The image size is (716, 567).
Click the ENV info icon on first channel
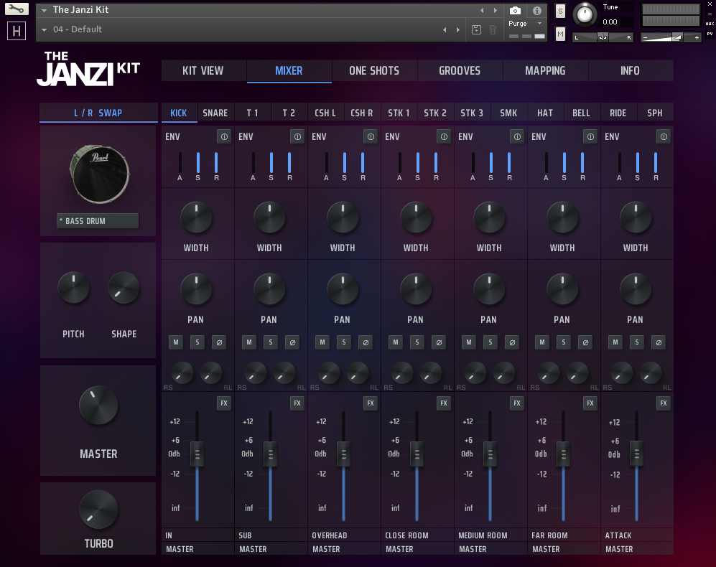pyautogui.click(x=223, y=136)
